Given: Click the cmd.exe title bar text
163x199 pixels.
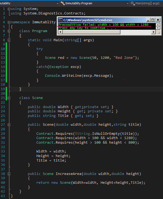Looking at the screenshot, I should tap(88, 20).
